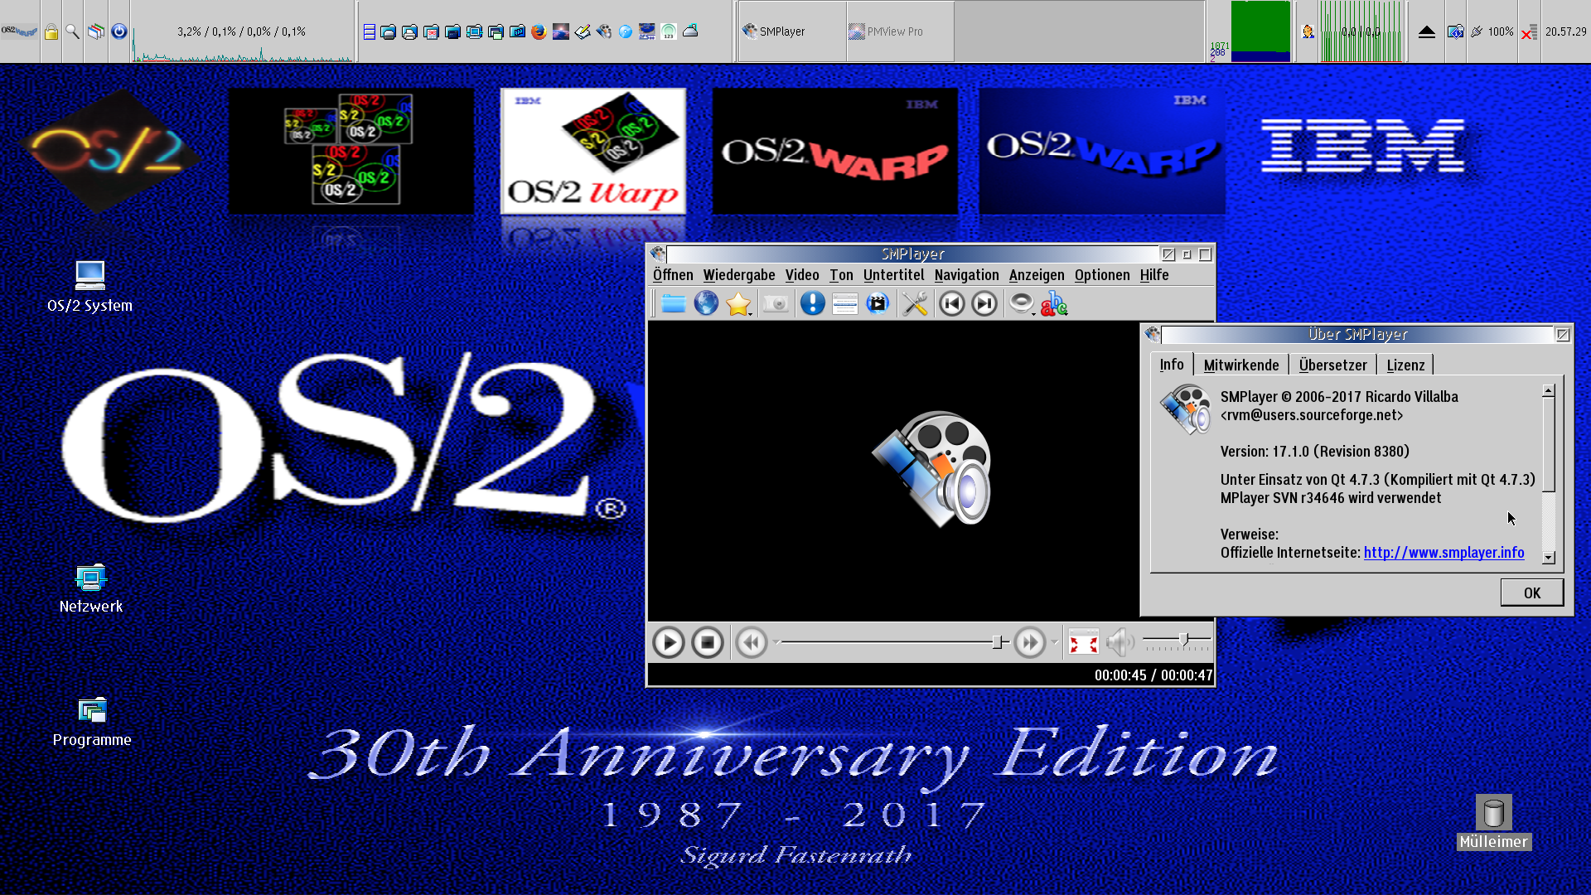
Task: Click the SMPlayer launcher icon in top bar tray
Action: click(603, 31)
